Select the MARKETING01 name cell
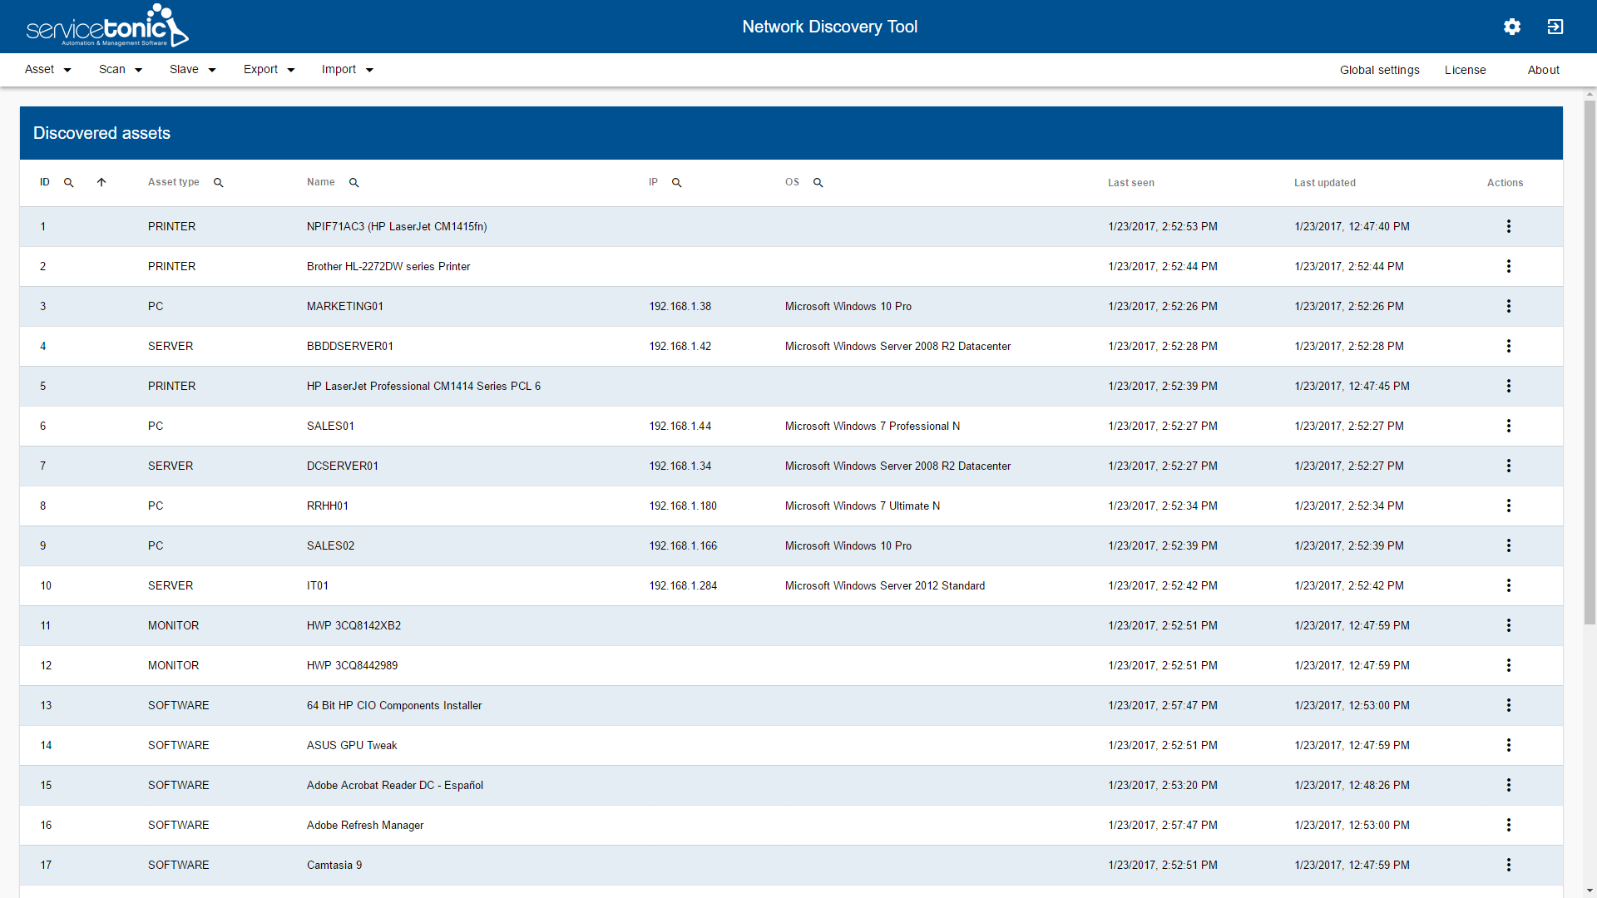 tap(344, 306)
